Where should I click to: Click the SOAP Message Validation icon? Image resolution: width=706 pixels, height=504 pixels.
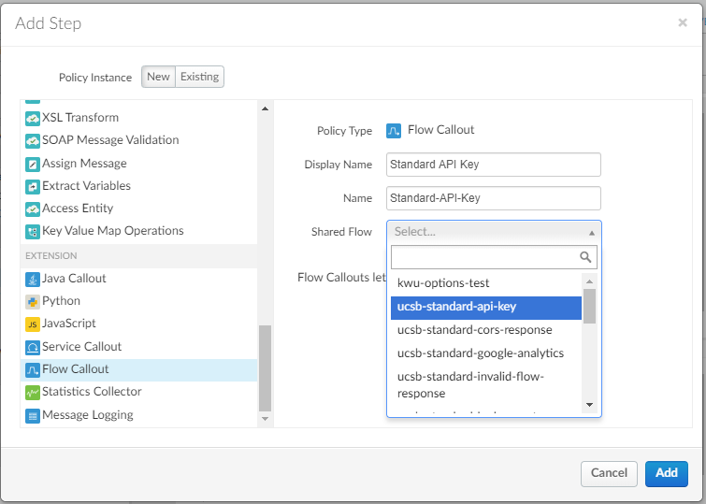point(33,140)
